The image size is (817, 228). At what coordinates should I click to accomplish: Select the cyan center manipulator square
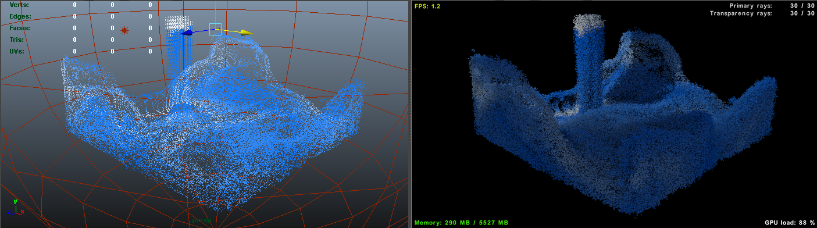coord(215,29)
